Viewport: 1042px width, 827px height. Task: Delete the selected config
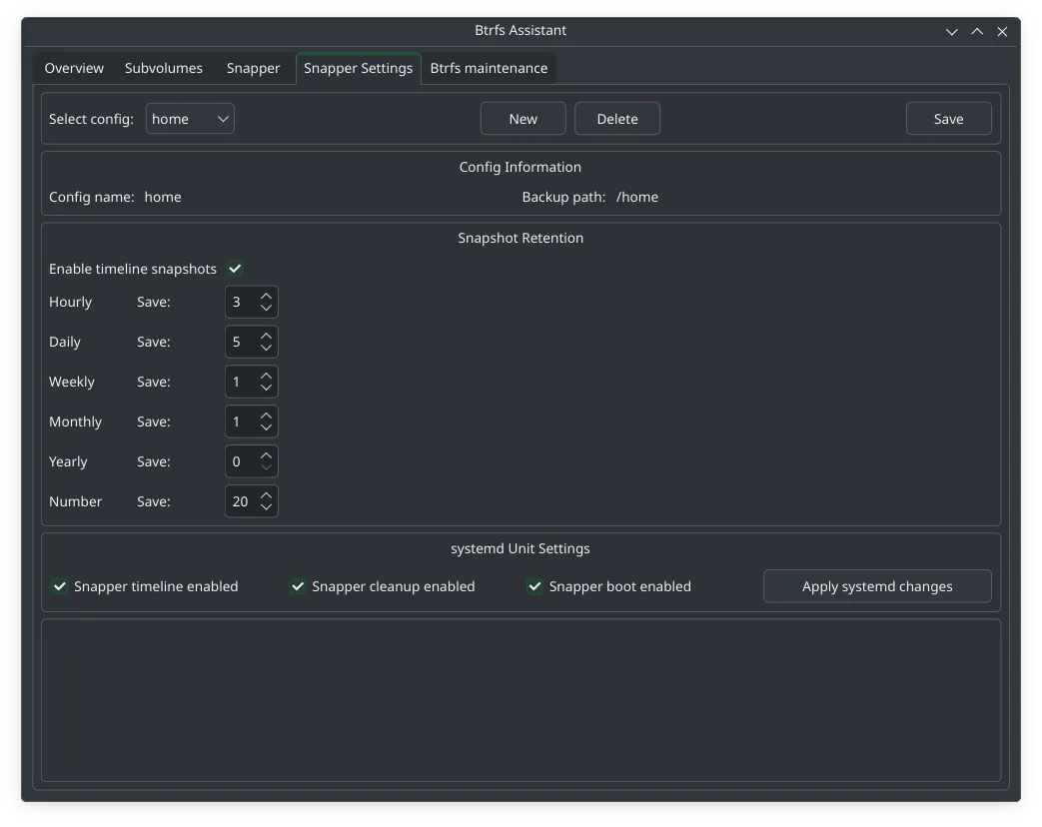617,119
